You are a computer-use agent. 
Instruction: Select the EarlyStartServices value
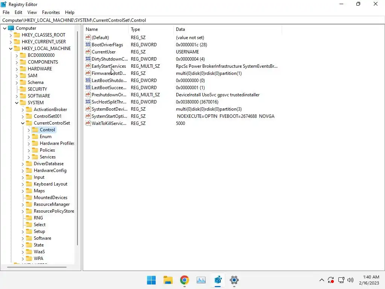coord(109,66)
